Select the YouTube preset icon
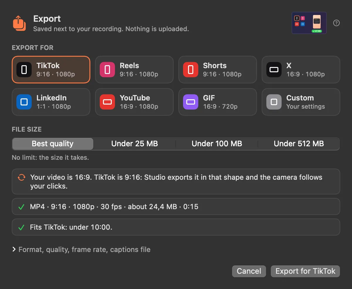 pos(107,102)
